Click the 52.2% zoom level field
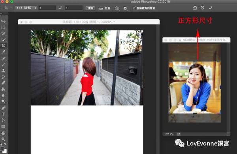237x154 pixels. (x=169, y=134)
